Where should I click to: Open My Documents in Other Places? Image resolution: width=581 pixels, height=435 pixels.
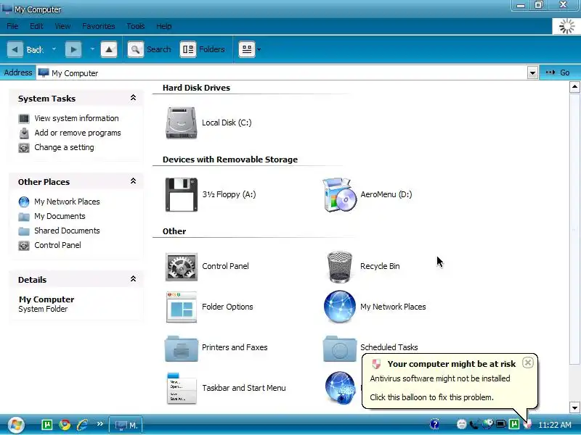coord(60,216)
